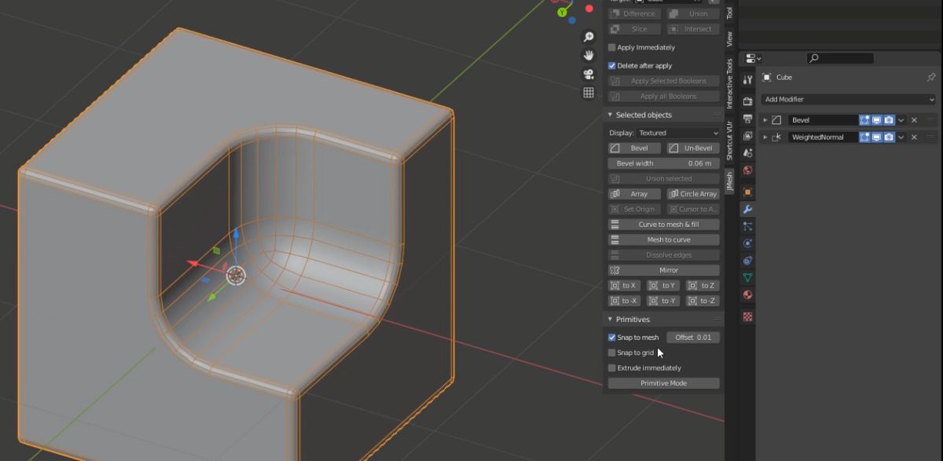Image resolution: width=943 pixels, height=461 pixels.
Task: Pin the Cube properties panel
Action: [x=931, y=78]
